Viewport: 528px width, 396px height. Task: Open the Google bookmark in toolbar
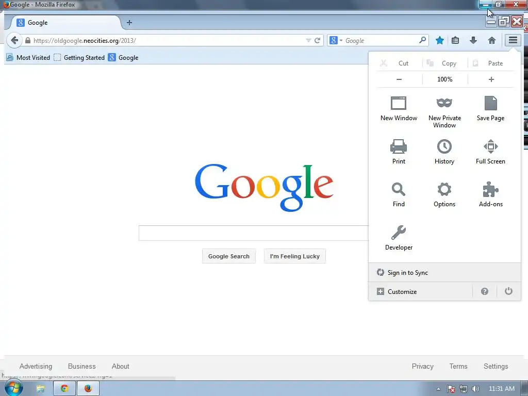point(123,58)
